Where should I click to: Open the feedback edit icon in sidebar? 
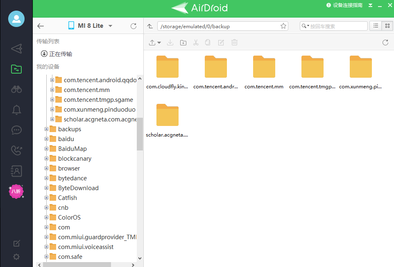(x=16, y=243)
